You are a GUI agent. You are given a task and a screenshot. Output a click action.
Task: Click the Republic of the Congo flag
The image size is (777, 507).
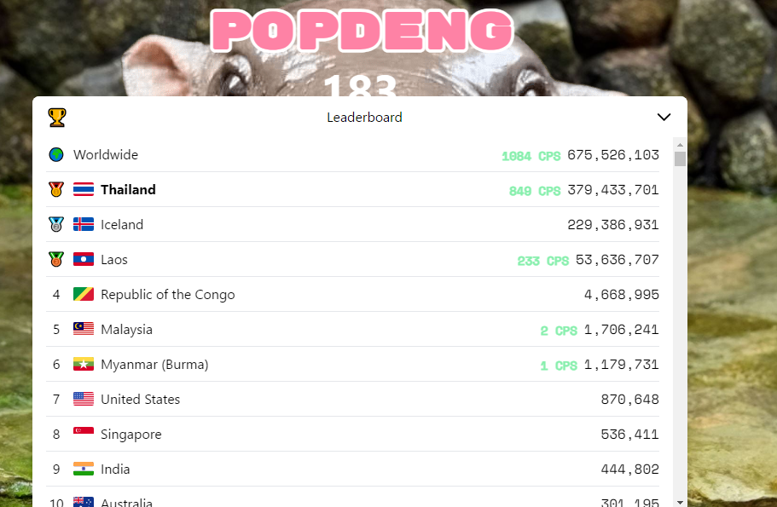pyautogui.click(x=84, y=295)
